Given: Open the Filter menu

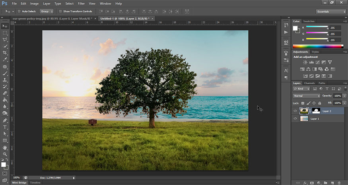Looking at the screenshot, I should pos(81,4).
